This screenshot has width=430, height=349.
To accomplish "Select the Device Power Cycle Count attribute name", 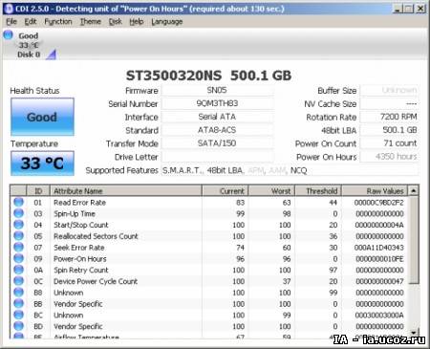I will (96, 281).
